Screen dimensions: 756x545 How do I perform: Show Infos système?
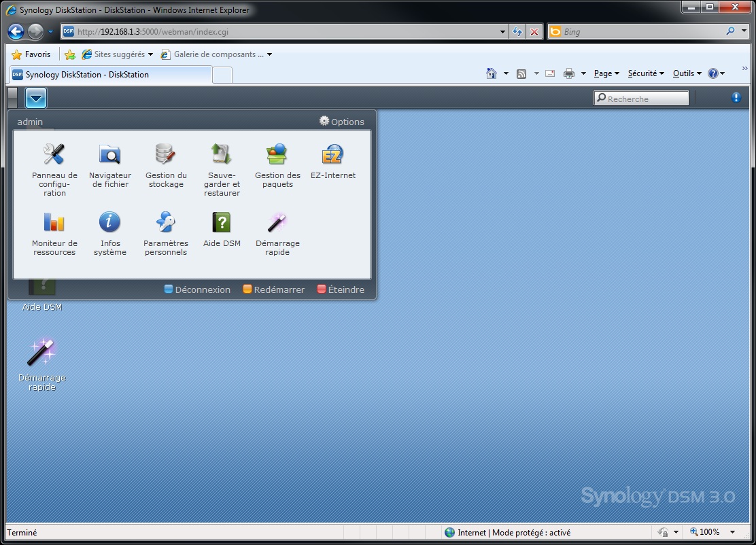click(110, 234)
